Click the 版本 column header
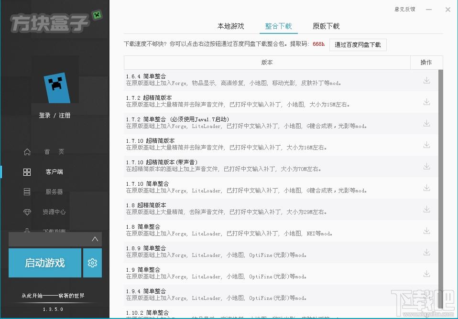The image size is (458, 319). (267, 63)
